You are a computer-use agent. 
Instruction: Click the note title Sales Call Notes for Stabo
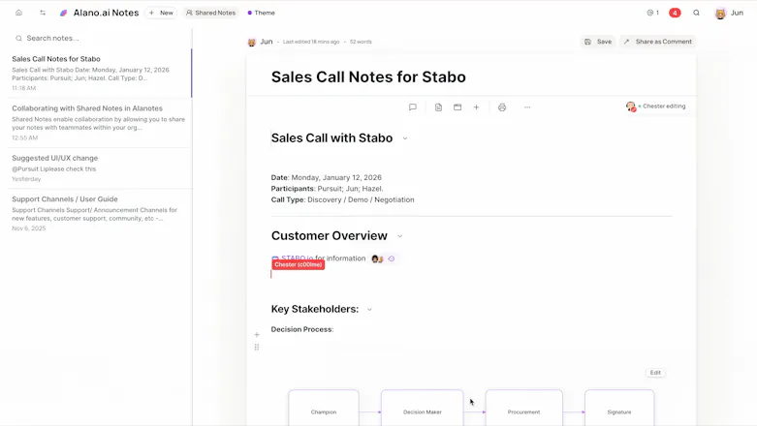point(368,77)
